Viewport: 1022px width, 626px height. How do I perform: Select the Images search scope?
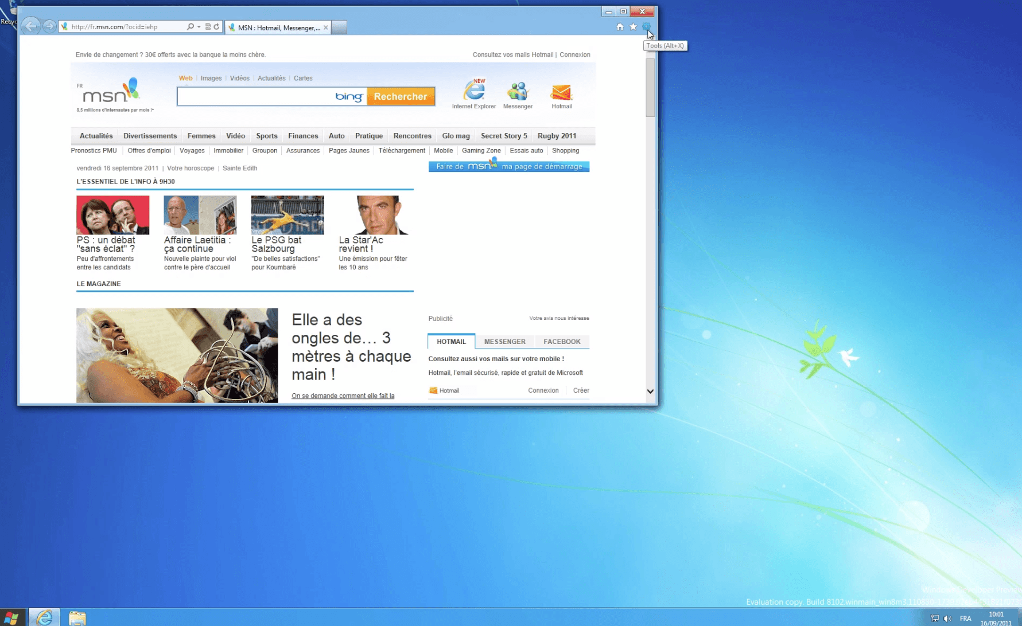[x=211, y=79]
